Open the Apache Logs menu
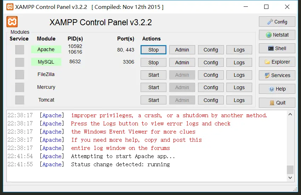The height and width of the screenshot is (195, 301). point(239,50)
